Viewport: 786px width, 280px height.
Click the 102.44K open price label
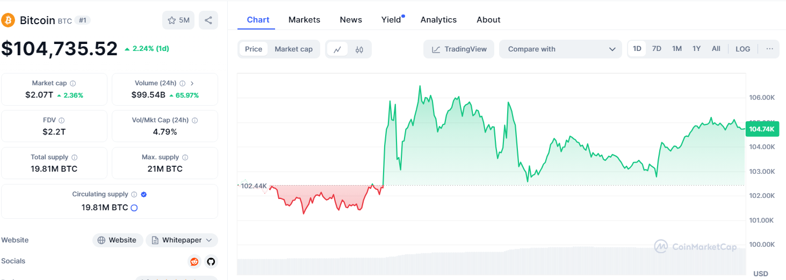pyautogui.click(x=254, y=186)
